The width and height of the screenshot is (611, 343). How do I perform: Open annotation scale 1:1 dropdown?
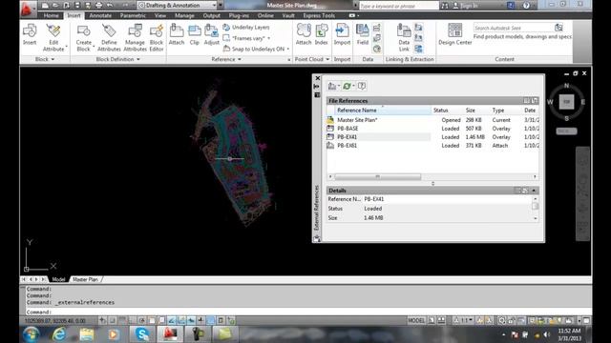[463, 320]
